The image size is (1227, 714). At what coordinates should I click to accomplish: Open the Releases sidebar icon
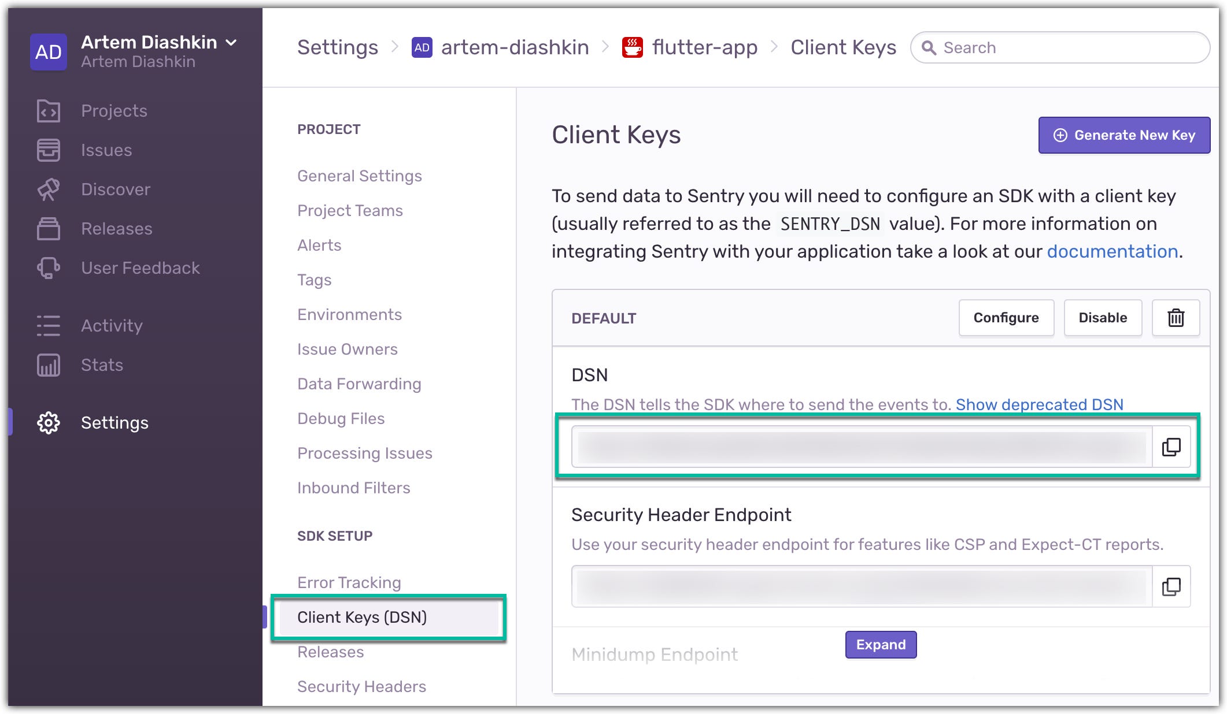point(49,229)
